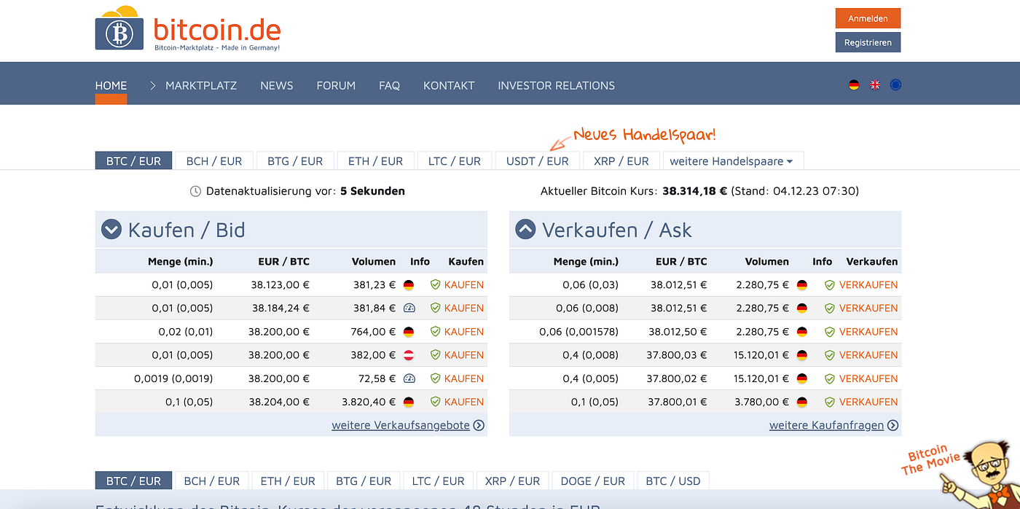Open the weitere Handelspaare dropdown
This screenshot has height=509, width=1020.
click(x=732, y=160)
